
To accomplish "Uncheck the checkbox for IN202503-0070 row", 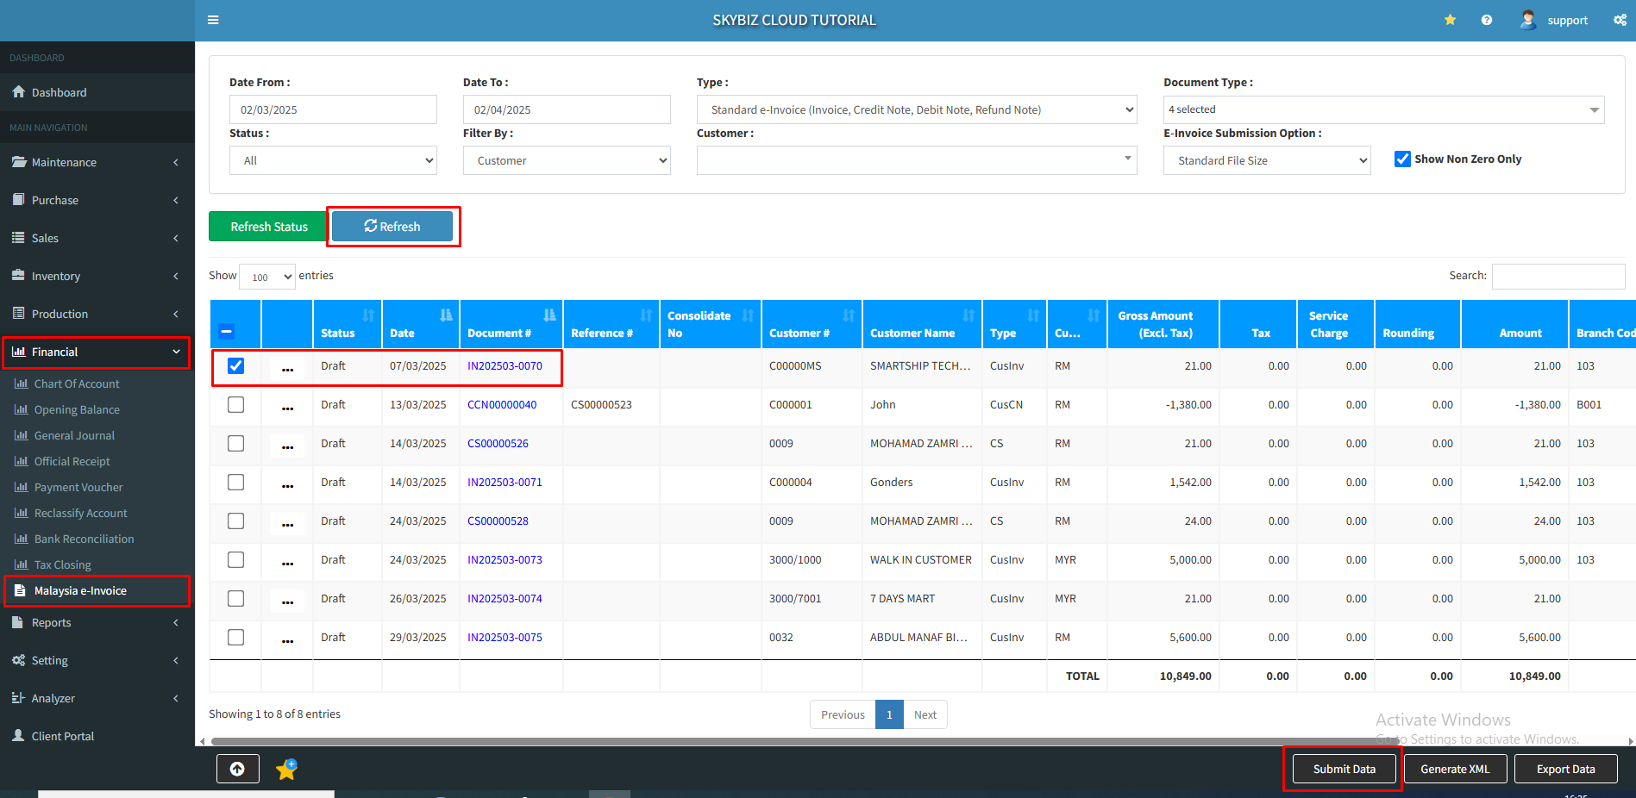I will (x=235, y=366).
